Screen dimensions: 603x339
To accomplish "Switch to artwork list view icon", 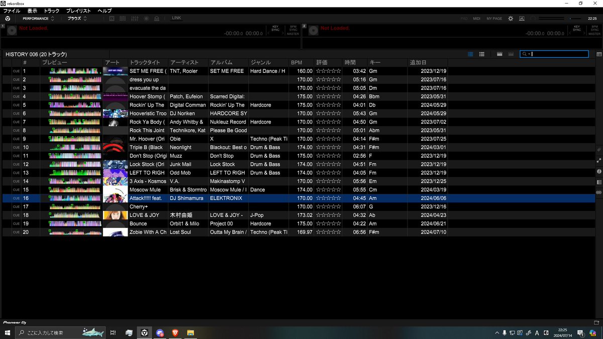I will (482, 54).
